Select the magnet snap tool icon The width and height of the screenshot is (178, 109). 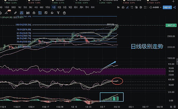(28, 13)
